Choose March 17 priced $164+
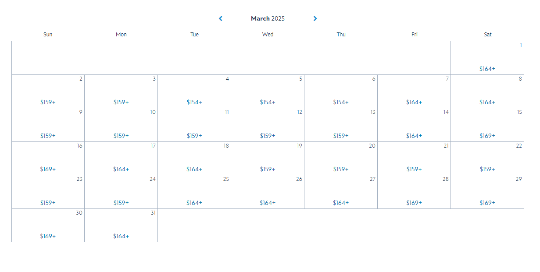Viewport: 540px width, 272px height. [x=121, y=159]
